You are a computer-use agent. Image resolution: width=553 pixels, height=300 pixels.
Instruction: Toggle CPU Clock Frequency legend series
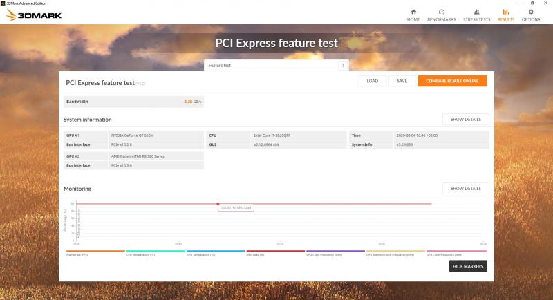tap(335, 253)
